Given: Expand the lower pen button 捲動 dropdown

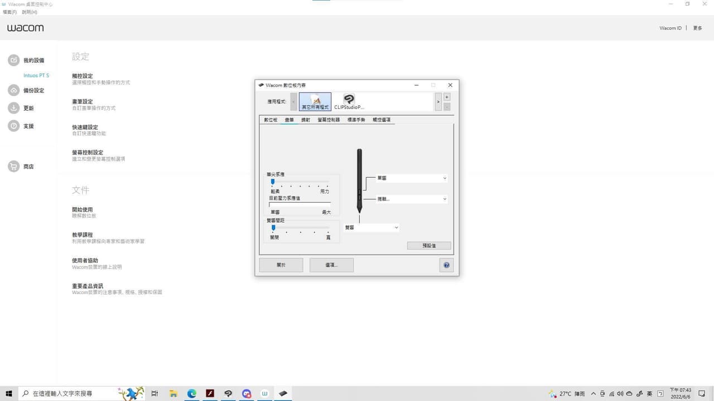Looking at the screenshot, I should click(x=412, y=199).
